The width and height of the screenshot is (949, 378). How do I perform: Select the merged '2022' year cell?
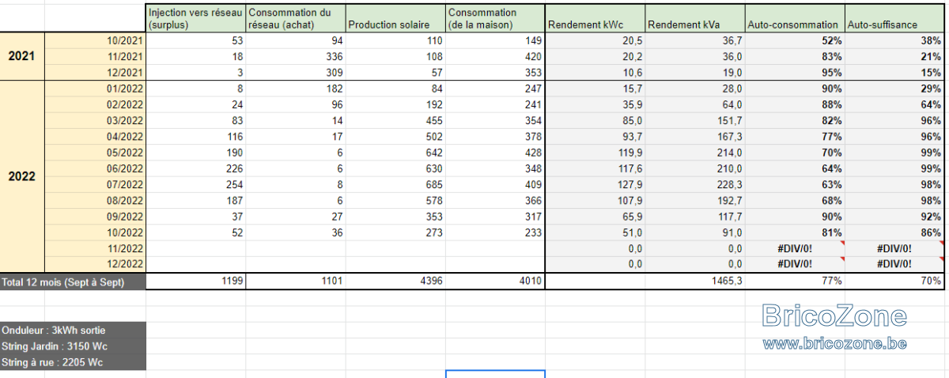[22, 177]
